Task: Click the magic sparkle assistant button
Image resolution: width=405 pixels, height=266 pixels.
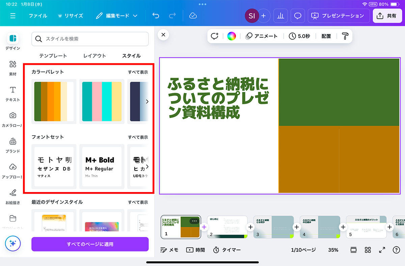Action: click(13, 243)
